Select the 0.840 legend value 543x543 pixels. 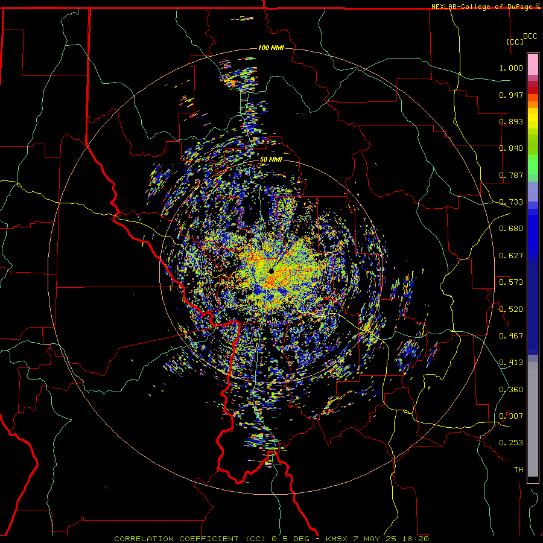tap(511, 148)
